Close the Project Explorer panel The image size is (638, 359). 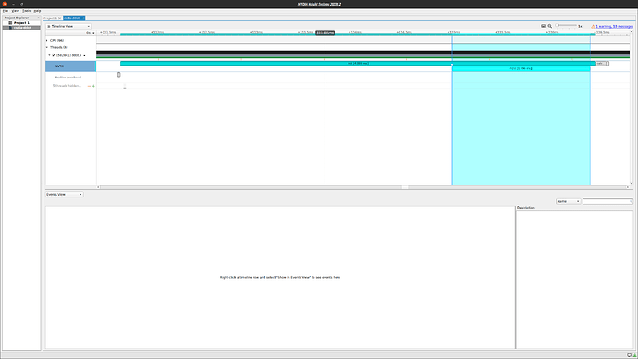coord(38,18)
